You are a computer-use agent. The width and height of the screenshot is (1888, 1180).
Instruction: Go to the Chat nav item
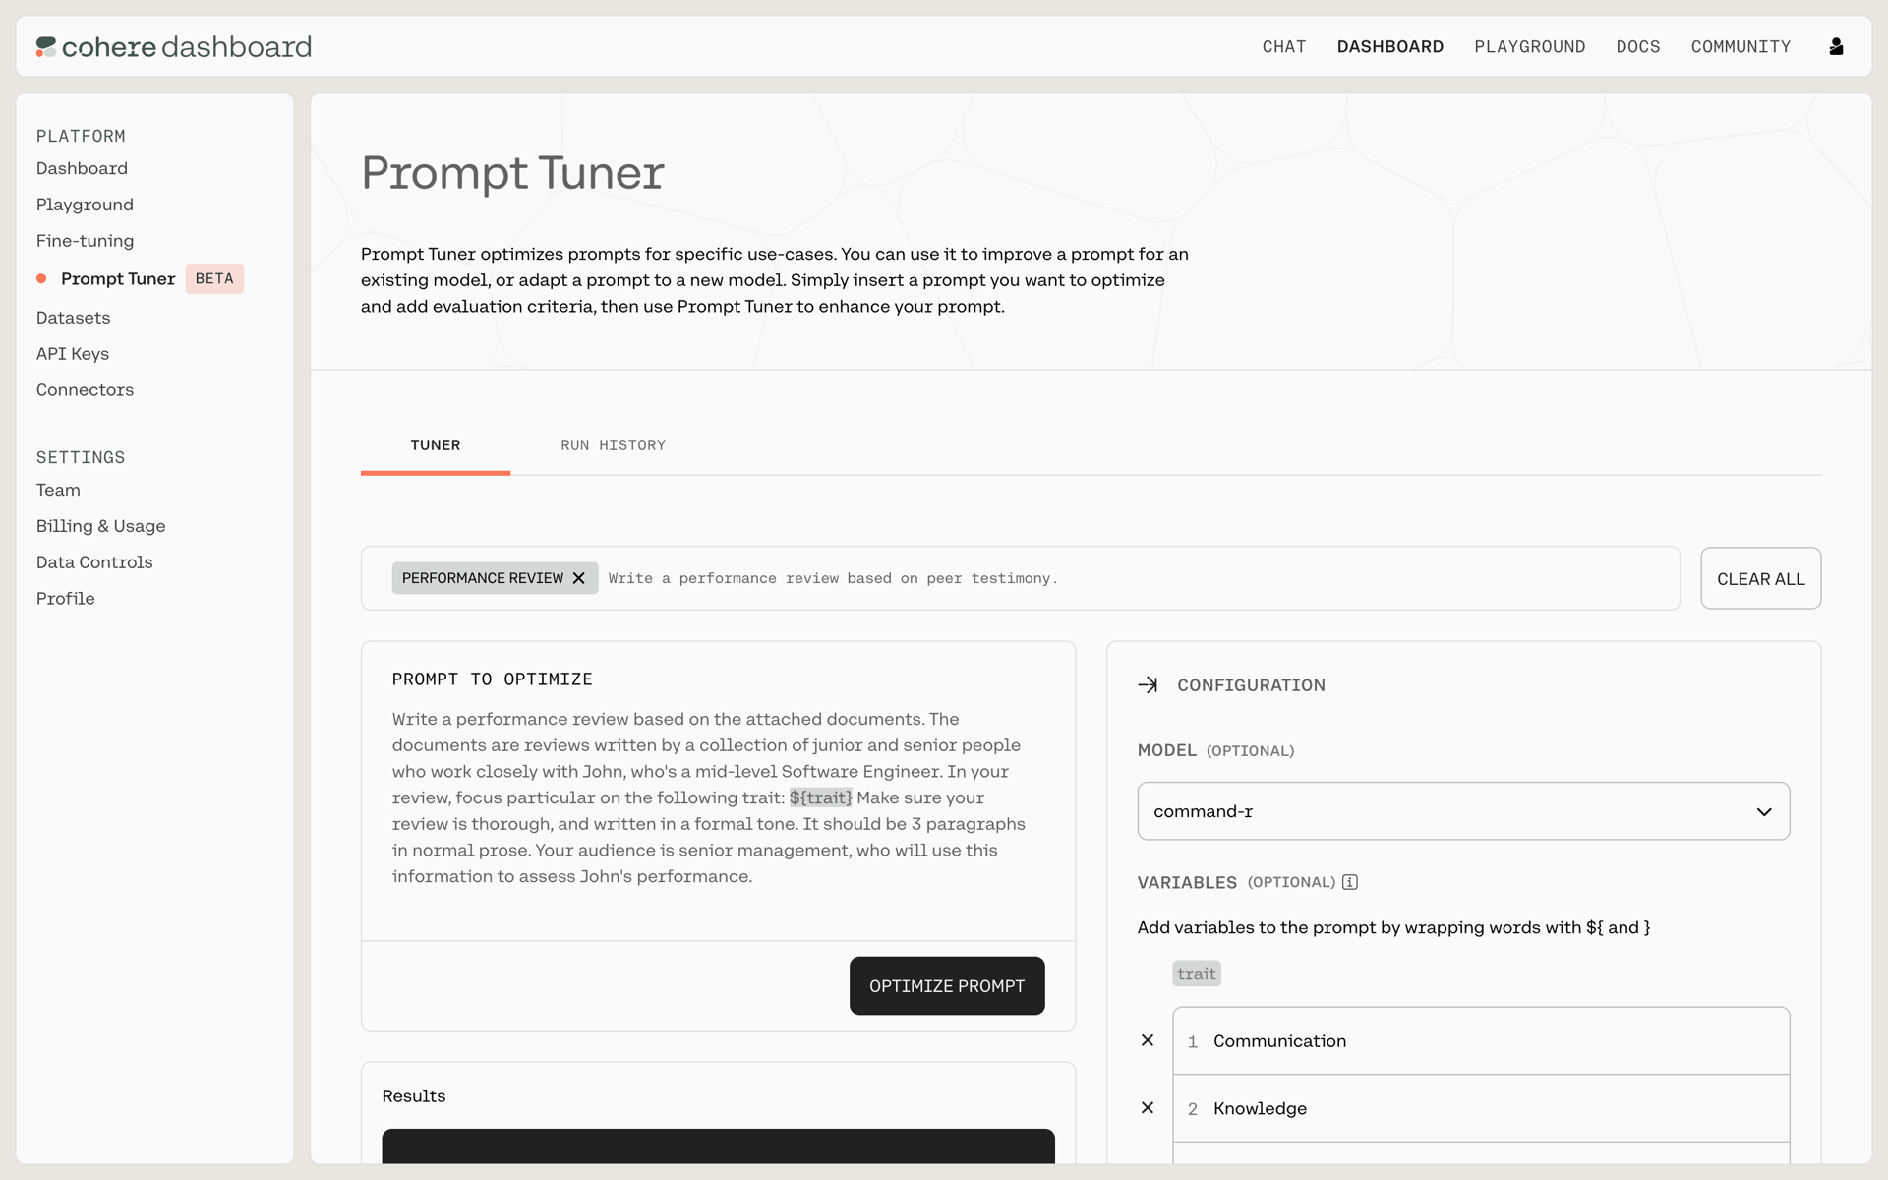click(1283, 46)
